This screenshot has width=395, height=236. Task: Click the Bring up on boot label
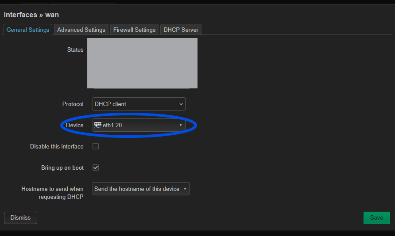(x=62, y=167)
